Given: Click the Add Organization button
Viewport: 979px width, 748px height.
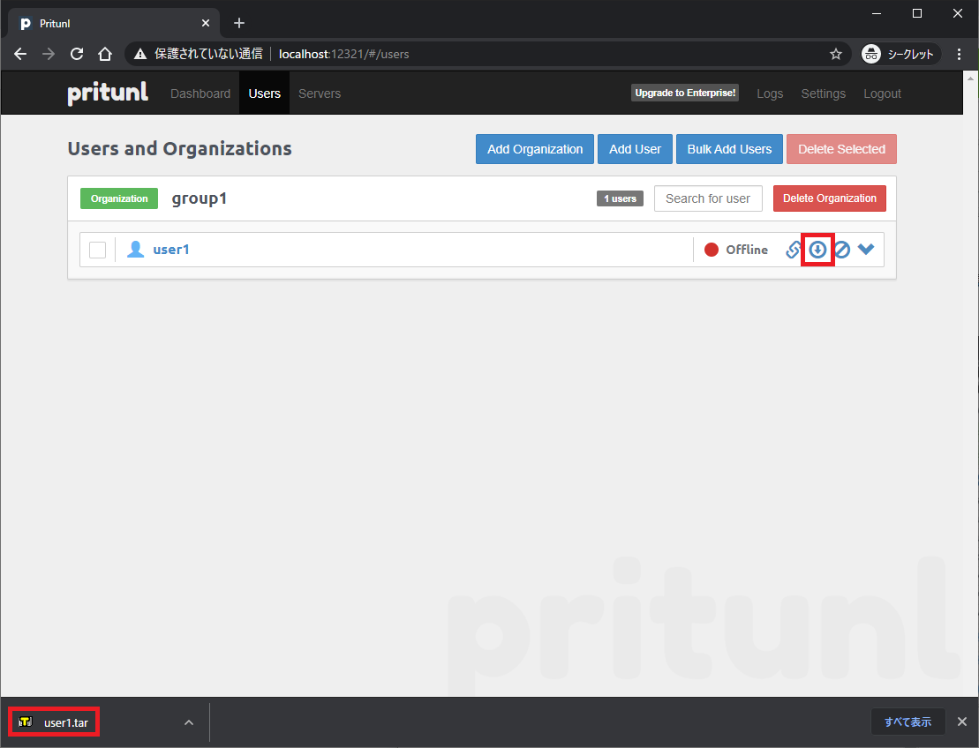Looking at the screenshot, I should [x=534, y=149].
